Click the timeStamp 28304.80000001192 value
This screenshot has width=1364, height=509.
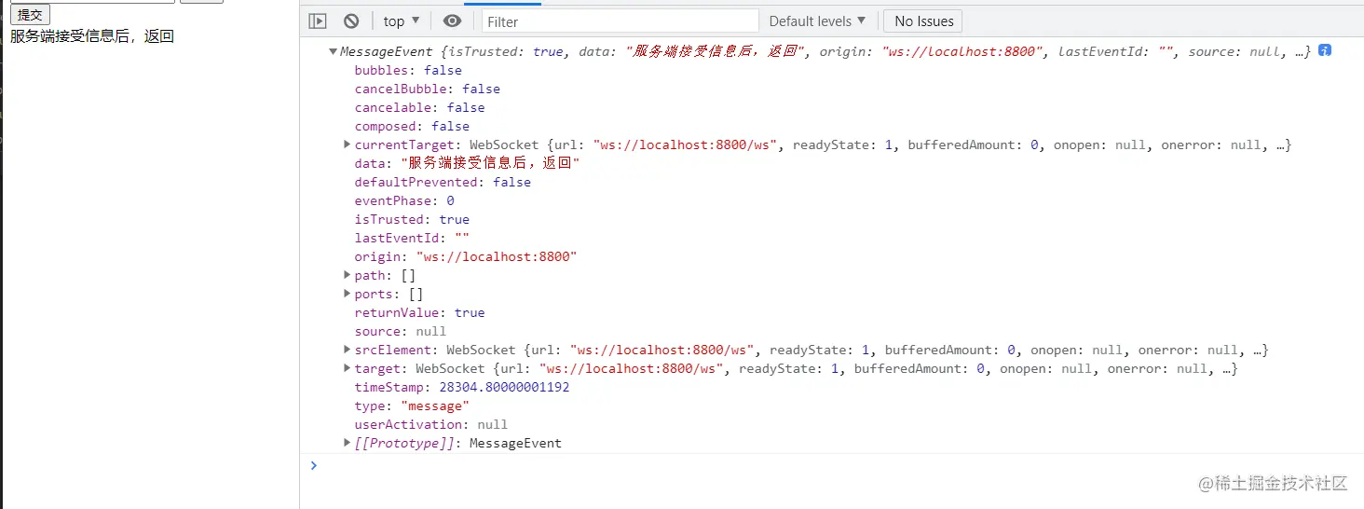click(504, 387)
